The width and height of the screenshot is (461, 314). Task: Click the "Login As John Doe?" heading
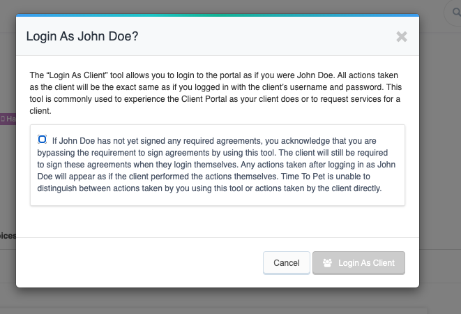pyautogui.click(x=82, y=36)
